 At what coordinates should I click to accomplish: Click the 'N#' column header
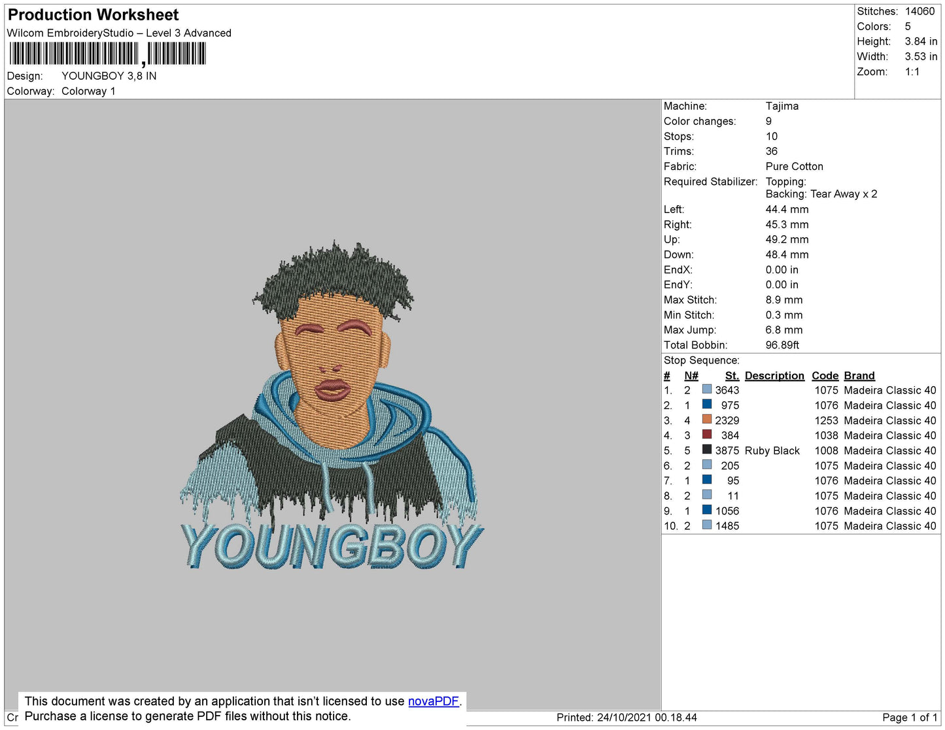tap(691, 375)
